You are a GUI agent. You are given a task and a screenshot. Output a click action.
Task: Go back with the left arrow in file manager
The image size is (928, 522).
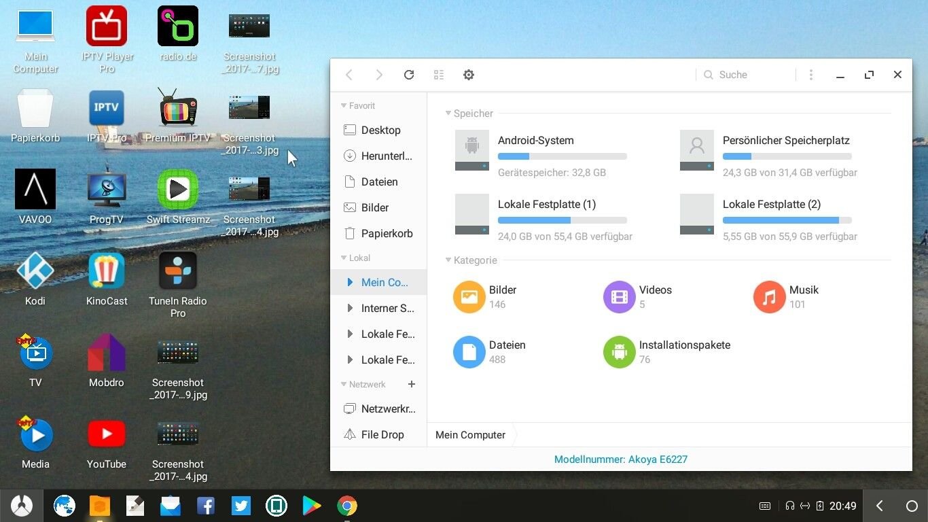click(349, 75)
